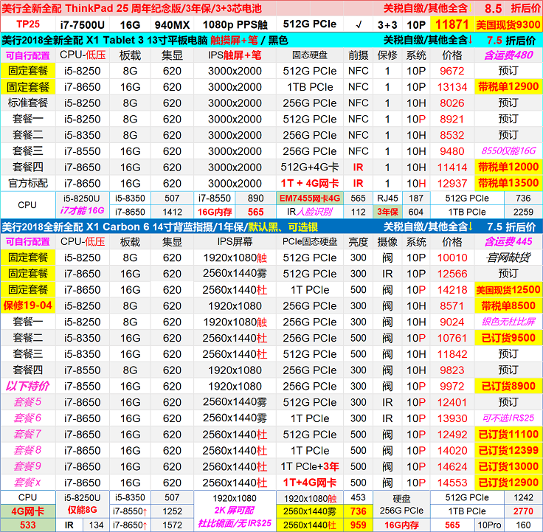Select the 保修19-04 row label
This screenshot has height=532, width=543.
point(28,305)
